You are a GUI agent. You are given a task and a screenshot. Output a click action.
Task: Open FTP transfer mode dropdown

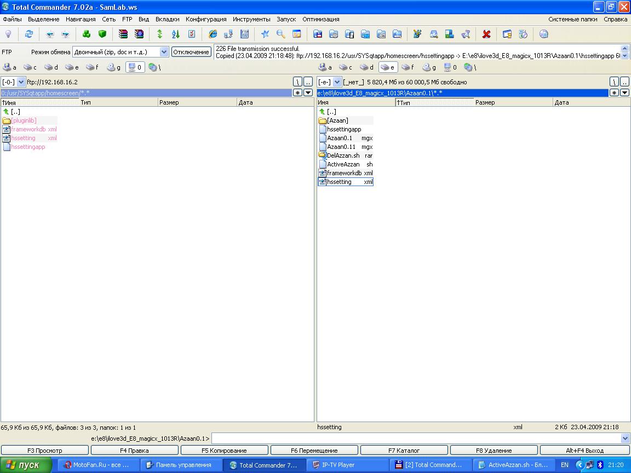coord(164,52)
